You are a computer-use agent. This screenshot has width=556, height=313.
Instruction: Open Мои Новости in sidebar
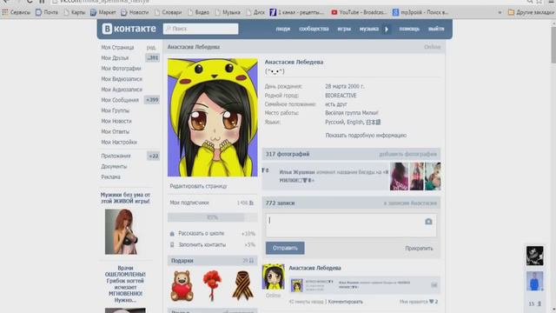(116, 121)
